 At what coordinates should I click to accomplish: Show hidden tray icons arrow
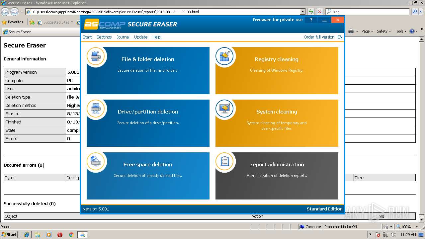tap(371, 235)
